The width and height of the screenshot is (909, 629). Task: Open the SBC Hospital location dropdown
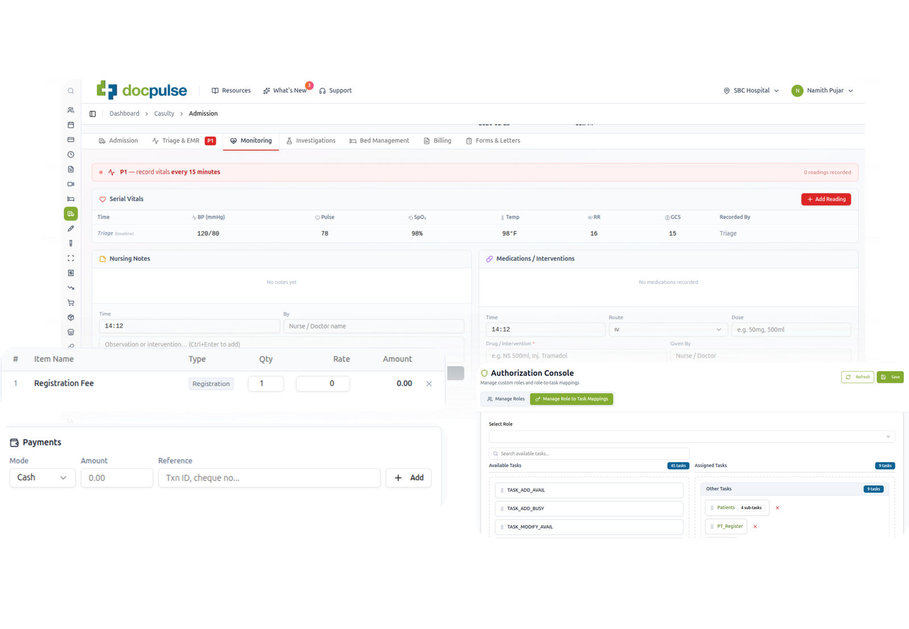(x=750, y=91)
